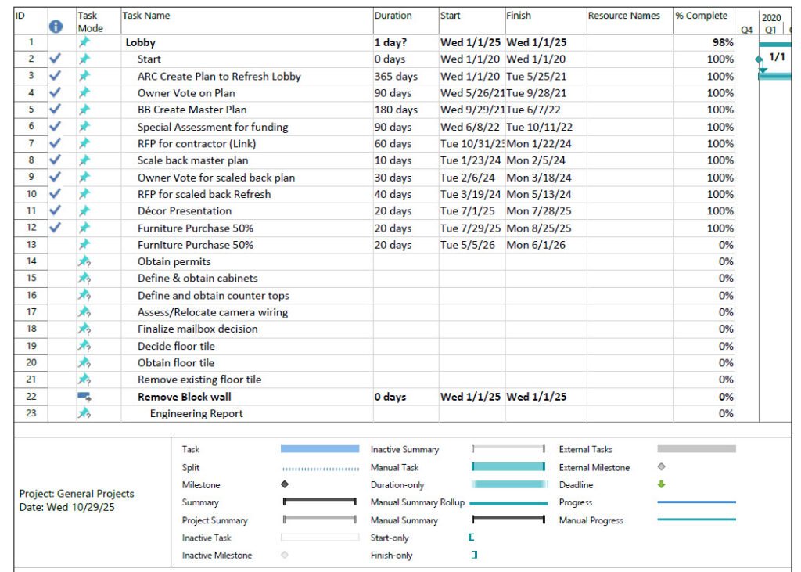
Task: Click the 1/1 milestone marker in Gantt chart
Action: tap(760, 59)
